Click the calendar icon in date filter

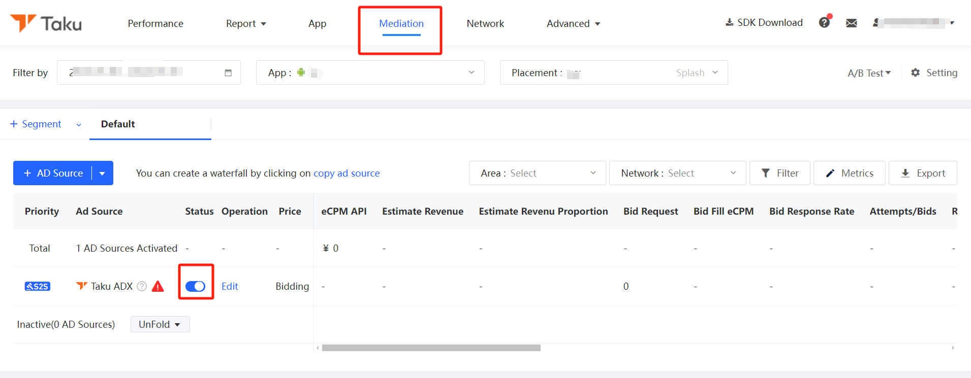coord(228,73)
